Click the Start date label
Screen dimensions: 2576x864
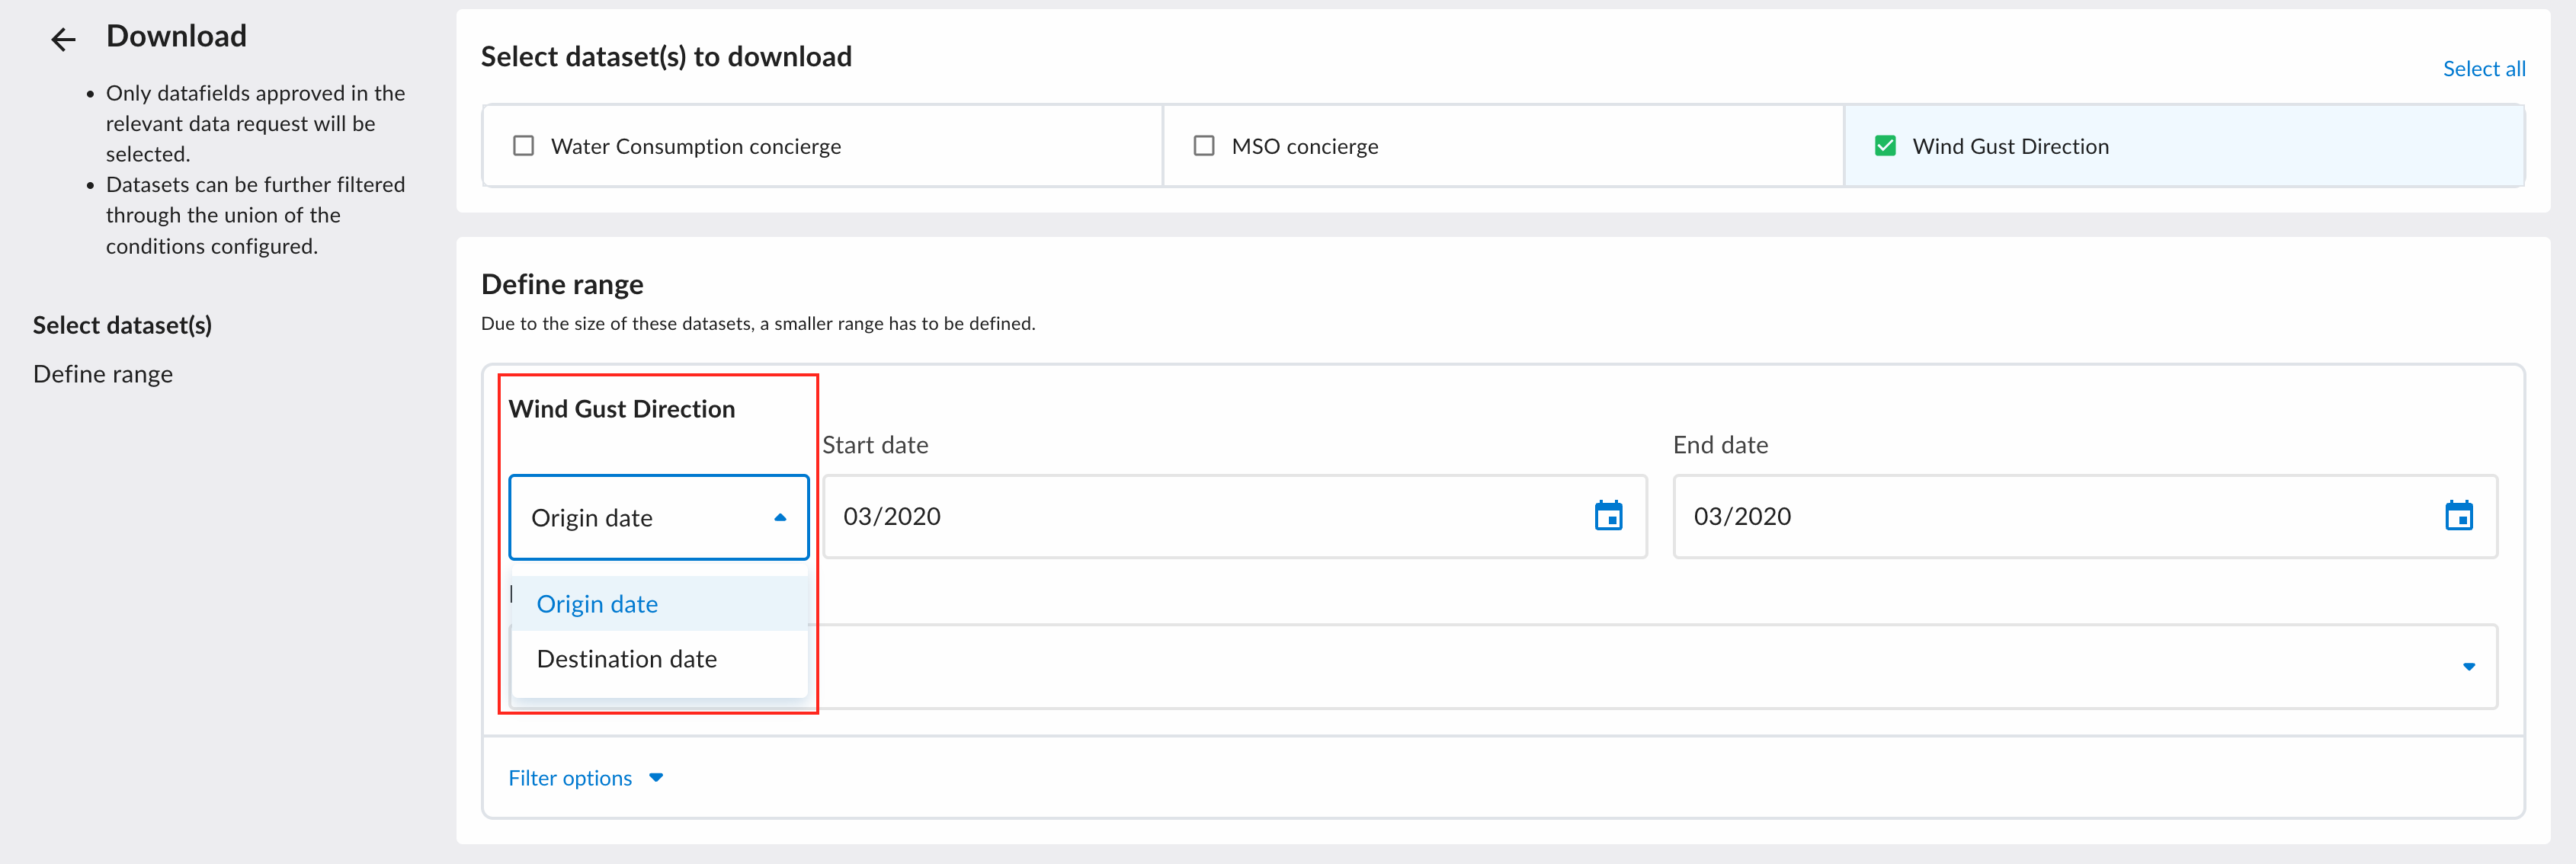(x=875, y=445)
